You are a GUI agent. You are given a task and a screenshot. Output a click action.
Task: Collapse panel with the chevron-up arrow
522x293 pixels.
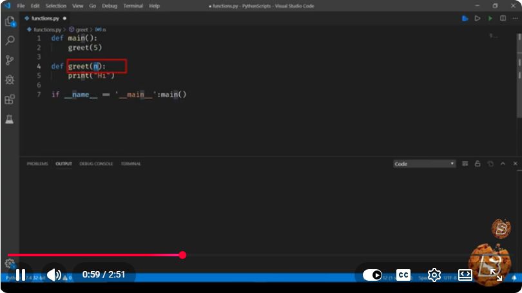pos(503,164)
